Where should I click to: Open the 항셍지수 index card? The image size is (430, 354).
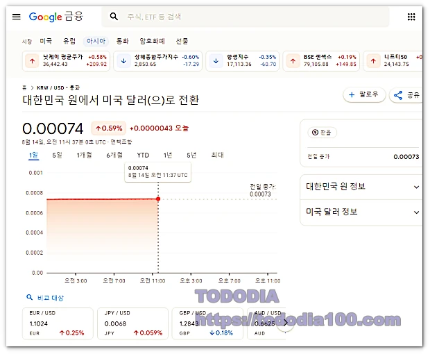tap(243, 60)
